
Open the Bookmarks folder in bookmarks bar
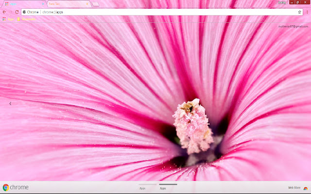pos(26,19)
